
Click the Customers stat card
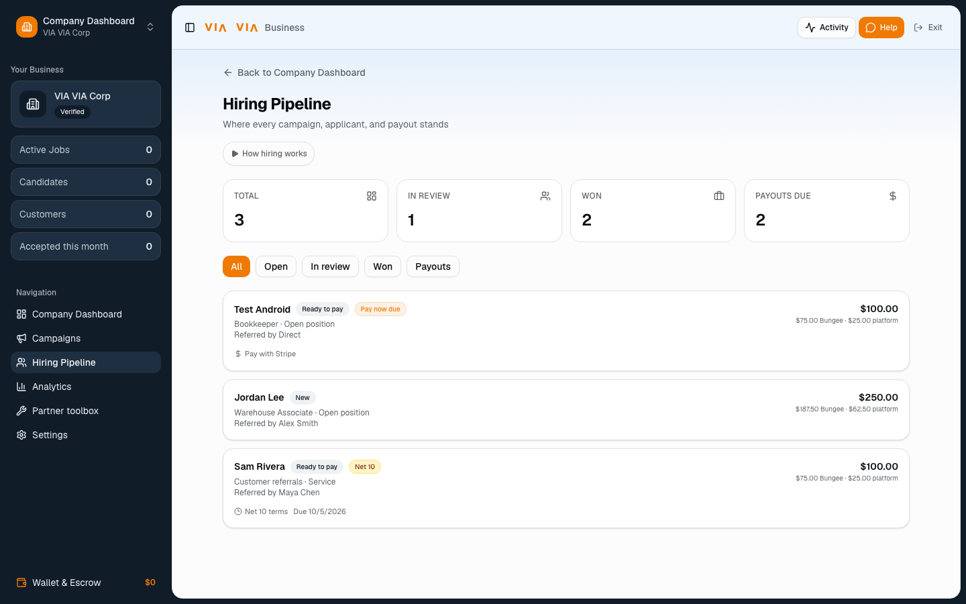point(86,214)
